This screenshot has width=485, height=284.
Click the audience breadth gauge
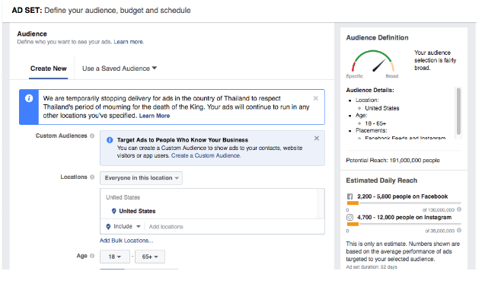pyautogui.click(x=373, y=61)
